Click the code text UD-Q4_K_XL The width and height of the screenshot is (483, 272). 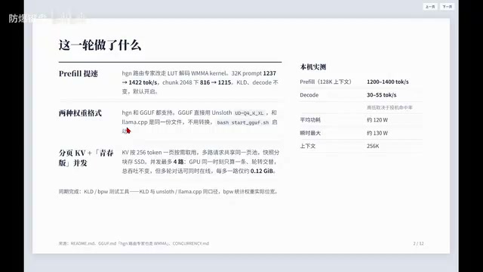[249, 113]
